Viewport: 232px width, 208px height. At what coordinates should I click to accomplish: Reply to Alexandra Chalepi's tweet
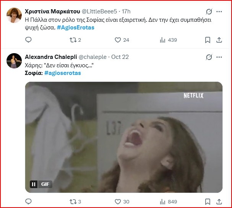[28, 201]
